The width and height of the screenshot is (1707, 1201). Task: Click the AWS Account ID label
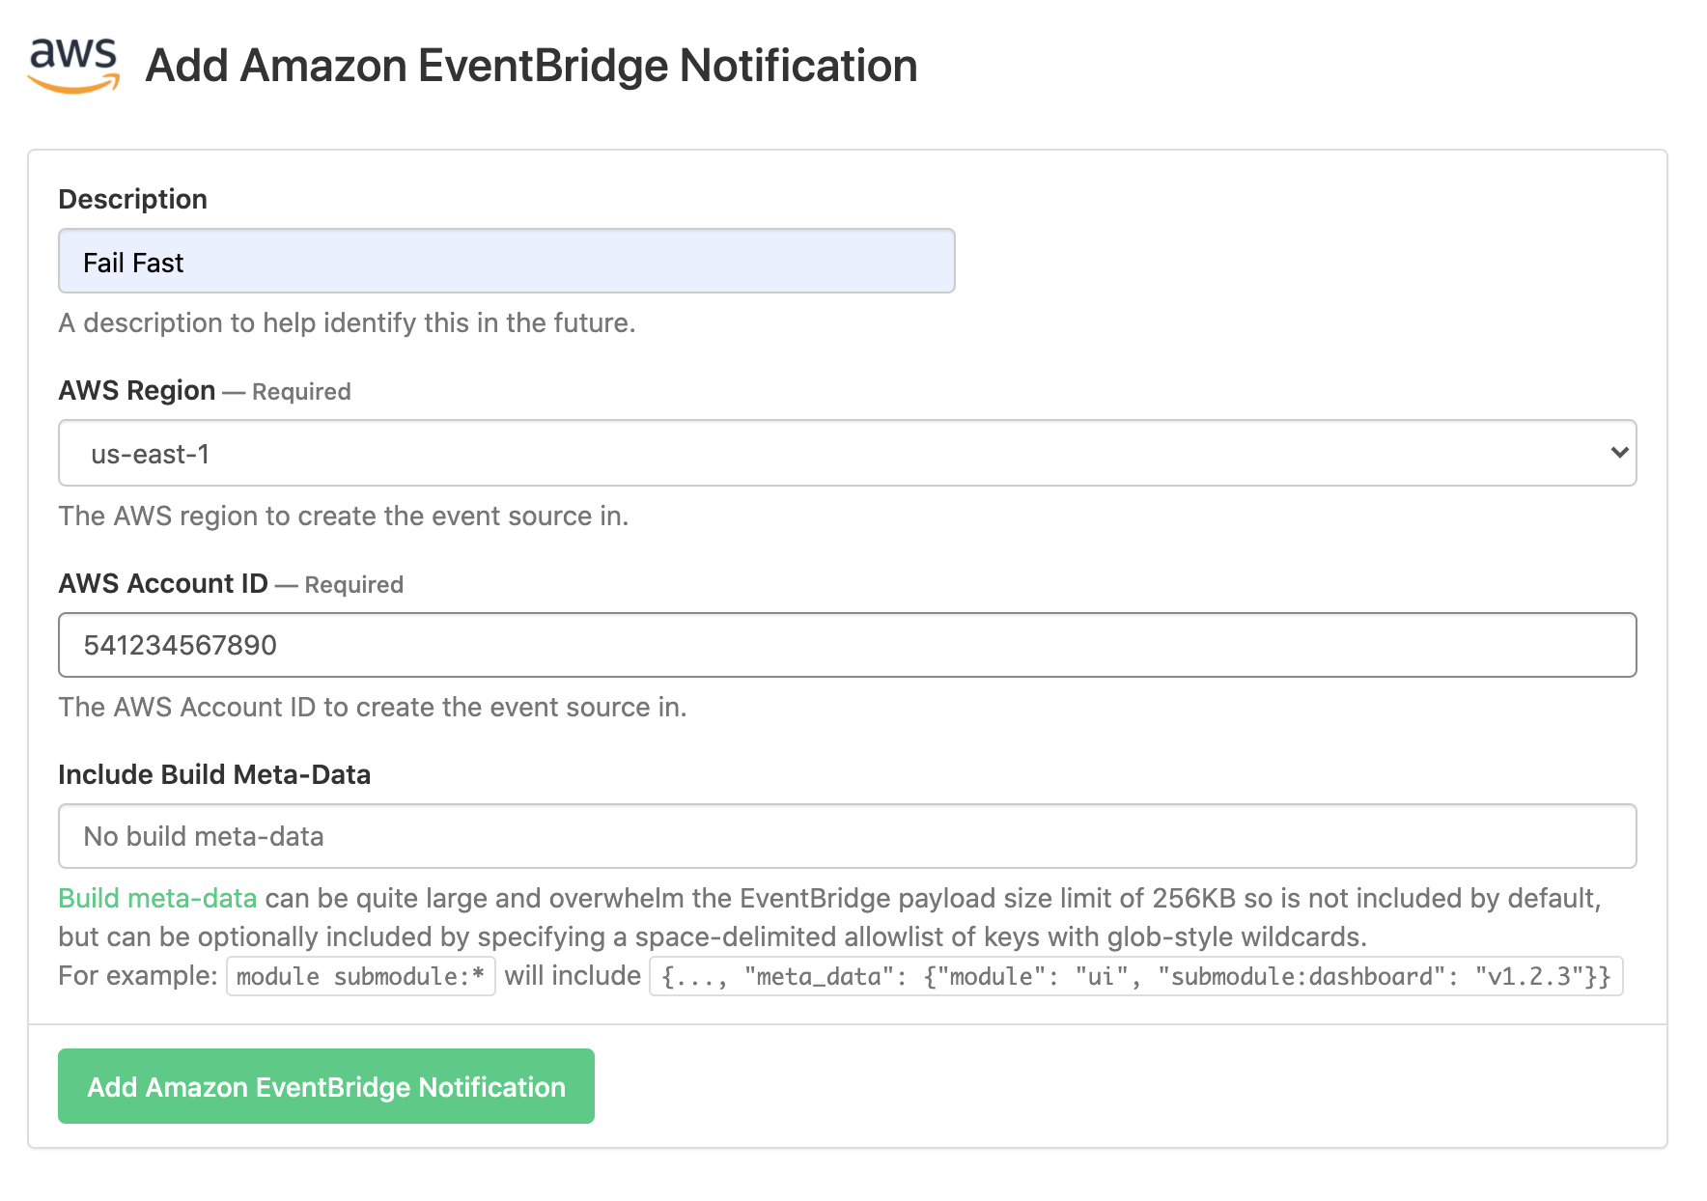coord(163,583)
